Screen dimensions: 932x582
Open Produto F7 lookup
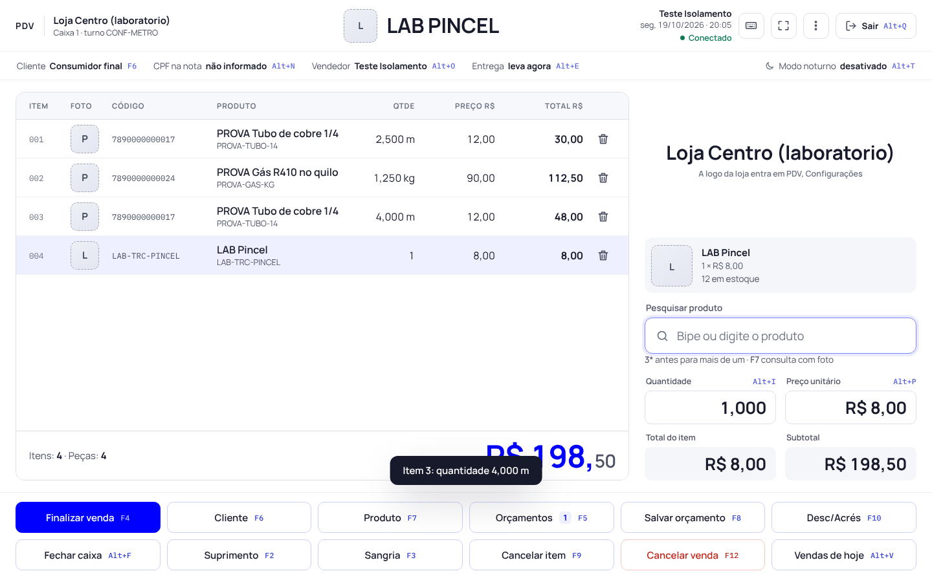[x=390, y=517]
